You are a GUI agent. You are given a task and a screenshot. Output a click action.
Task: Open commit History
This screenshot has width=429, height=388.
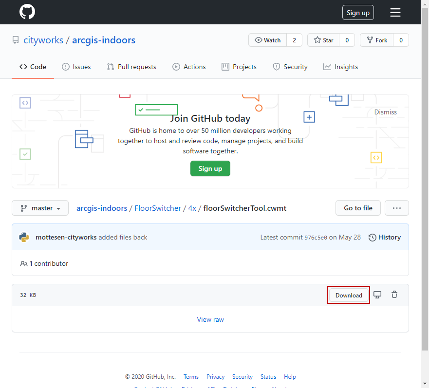click(385, 237)
